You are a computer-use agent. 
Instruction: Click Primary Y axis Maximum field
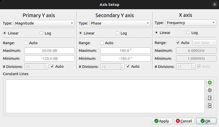click(x=50, y=51)
